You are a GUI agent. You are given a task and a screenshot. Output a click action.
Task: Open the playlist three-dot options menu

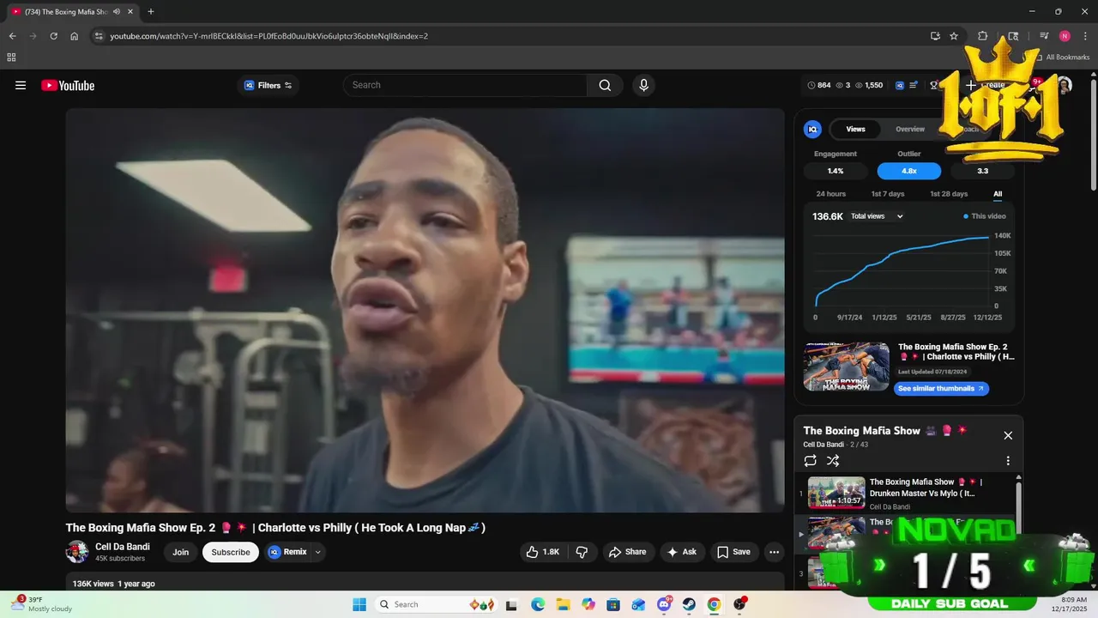coord(1008,461)
